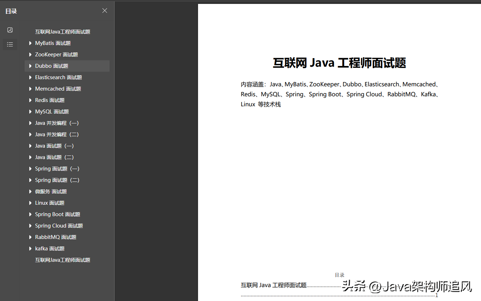Jump to 微服务 面试题 bookmark
Screen dimensions: 481x301
pos(51,192)
